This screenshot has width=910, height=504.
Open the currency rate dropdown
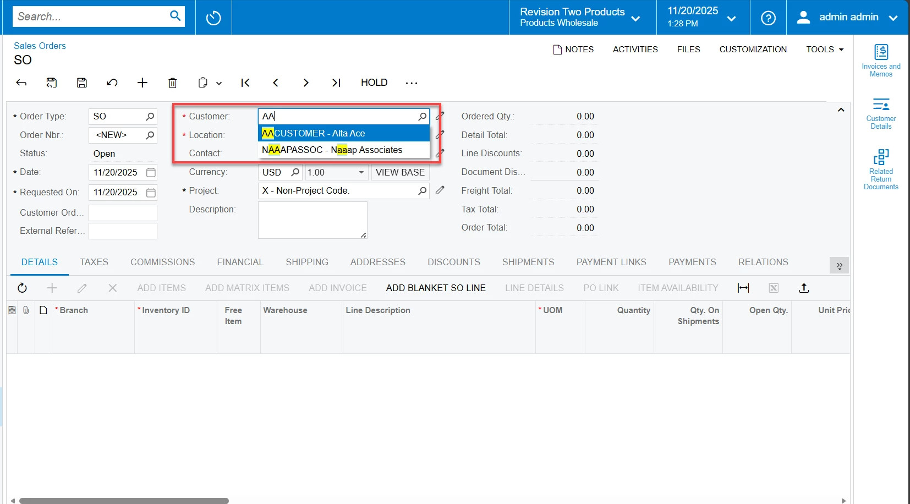click(x=361, y=172)
